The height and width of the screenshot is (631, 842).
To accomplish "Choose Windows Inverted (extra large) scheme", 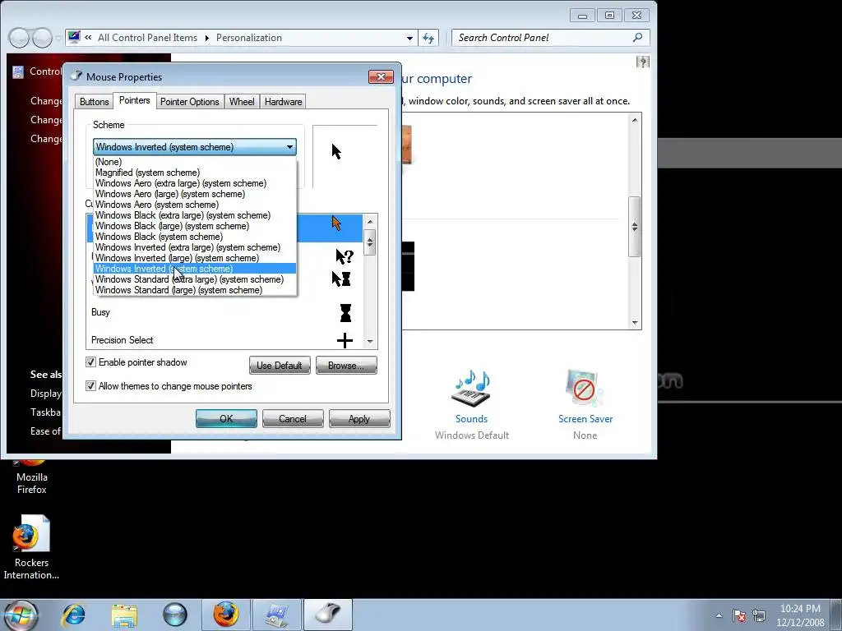I will coord(195,247).
